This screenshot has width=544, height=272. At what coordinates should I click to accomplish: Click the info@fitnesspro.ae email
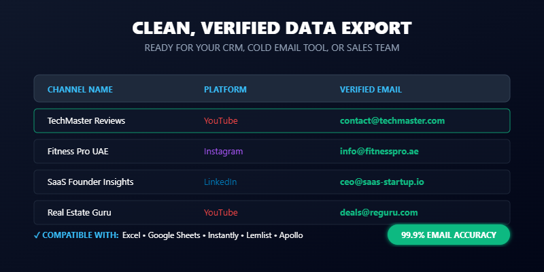click(x=379, y=151)
